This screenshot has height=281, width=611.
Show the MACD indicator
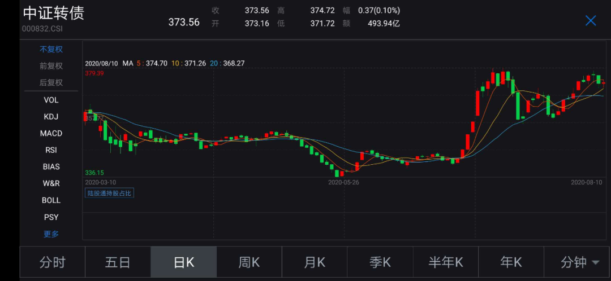click(51, 134)
